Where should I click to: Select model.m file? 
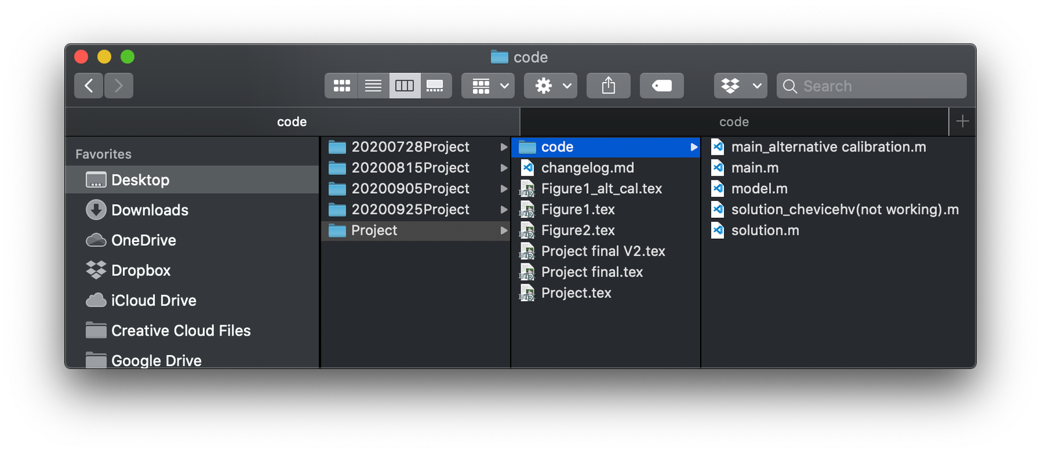838,189
